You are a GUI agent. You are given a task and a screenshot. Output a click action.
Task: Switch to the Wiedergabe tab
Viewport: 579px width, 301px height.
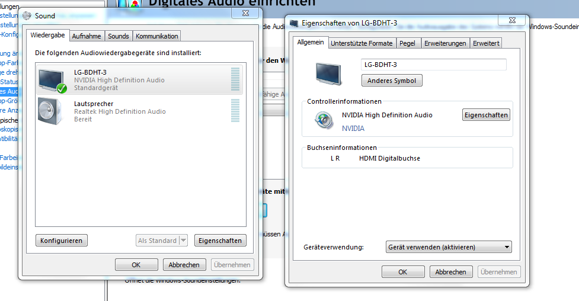click(x=47, y=35)
